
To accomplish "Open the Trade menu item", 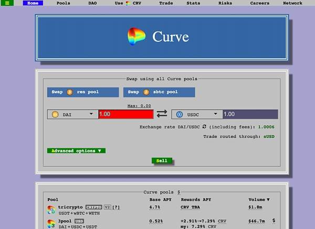I will pos(166,3).
